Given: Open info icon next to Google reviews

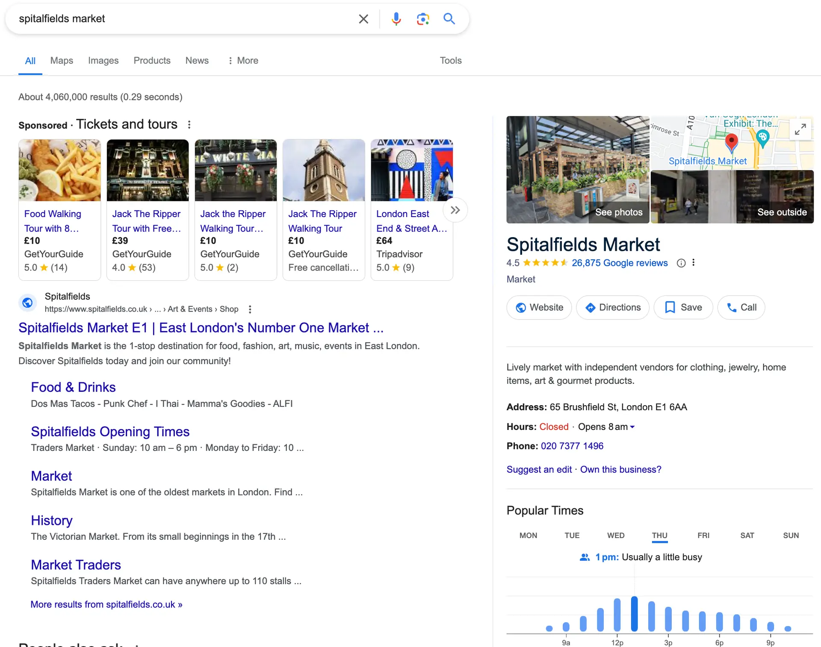Looking at the screenshot, I should (x=681, y=263).
